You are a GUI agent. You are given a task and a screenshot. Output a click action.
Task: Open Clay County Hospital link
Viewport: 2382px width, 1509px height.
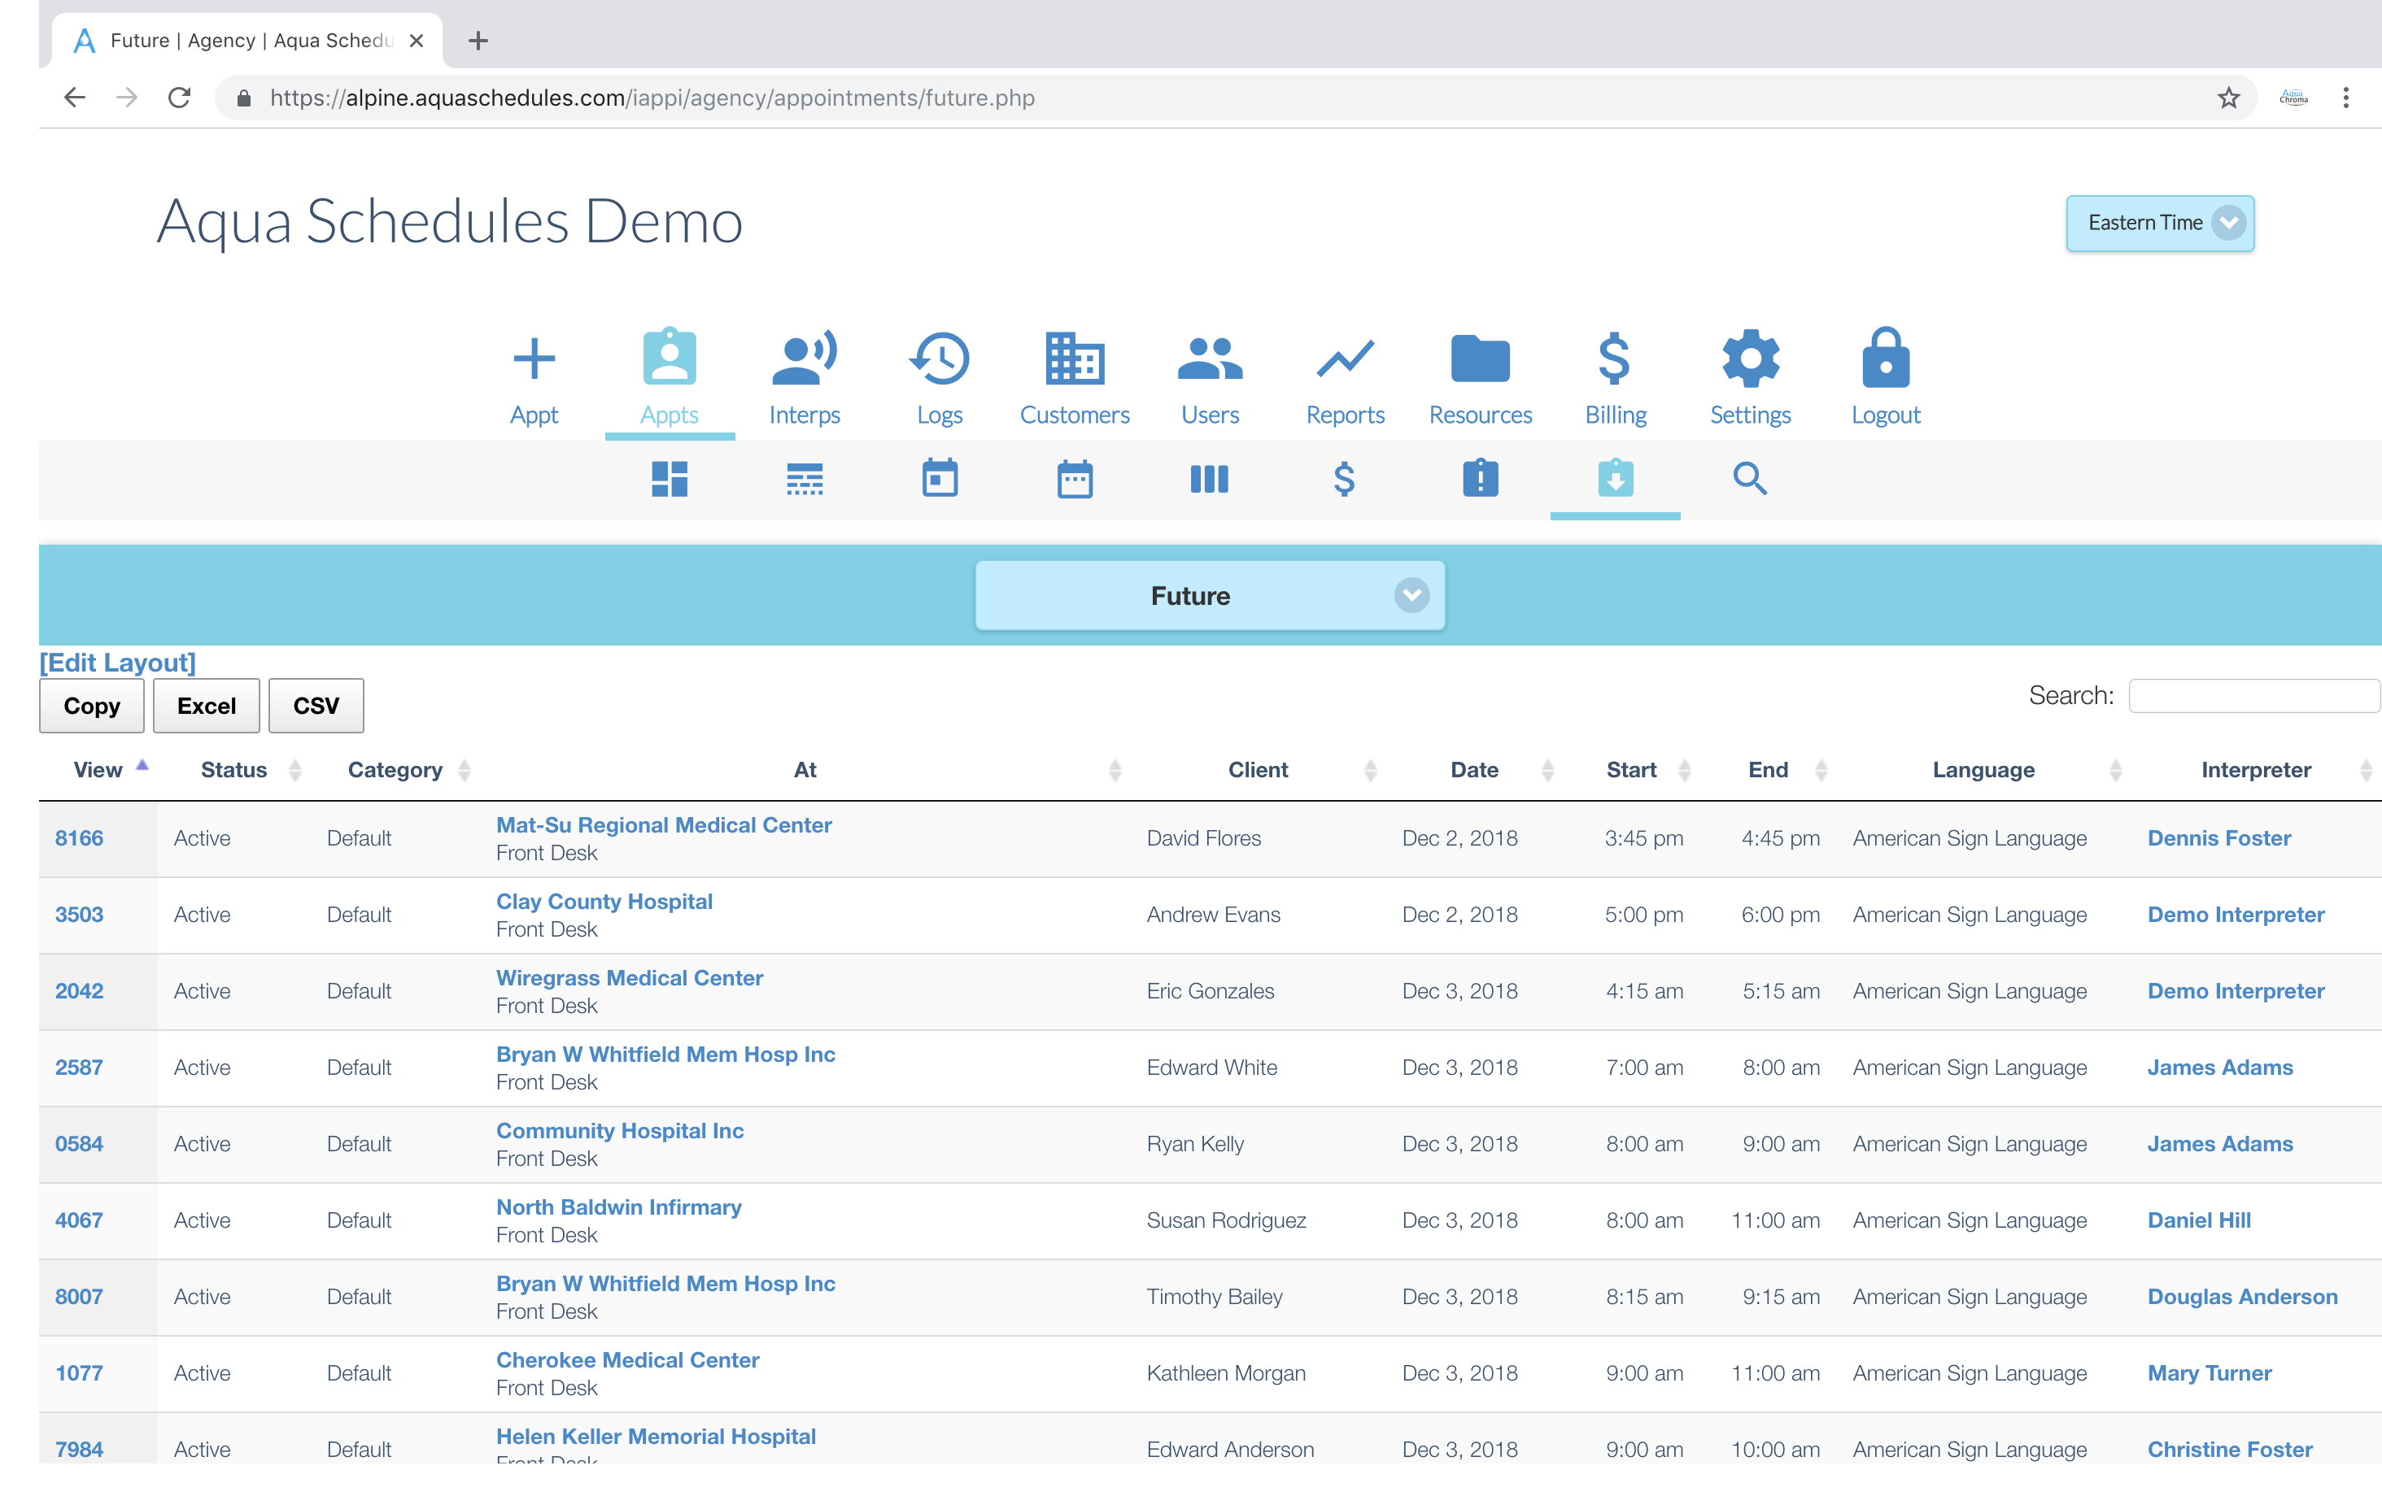(604, 901)
